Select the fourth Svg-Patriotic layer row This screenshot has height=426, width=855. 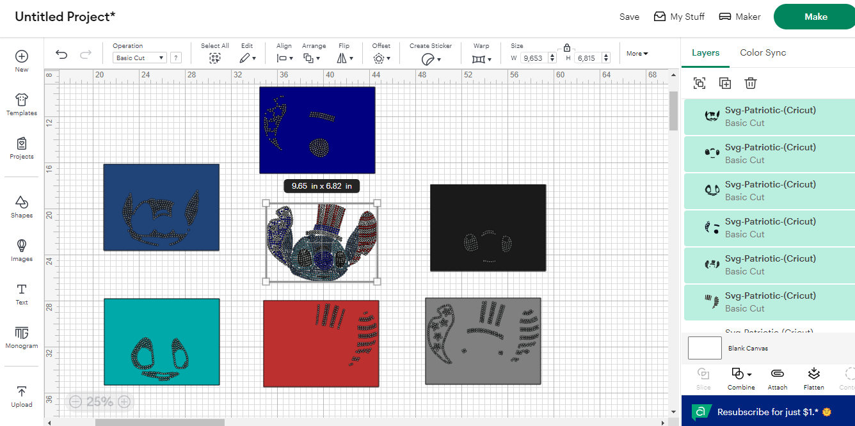click(x=769, y=228)
